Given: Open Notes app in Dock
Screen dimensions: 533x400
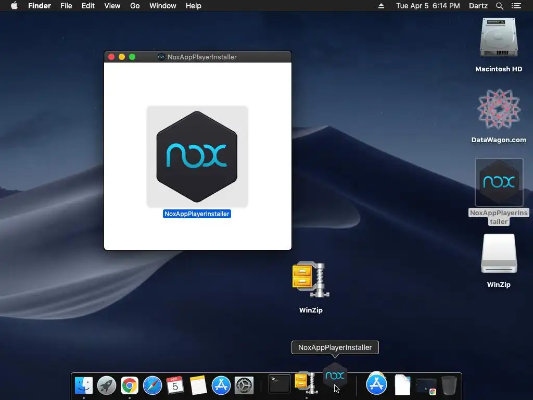Looking at the screenshot, I should pyautogui.click(x=198, y=385).
